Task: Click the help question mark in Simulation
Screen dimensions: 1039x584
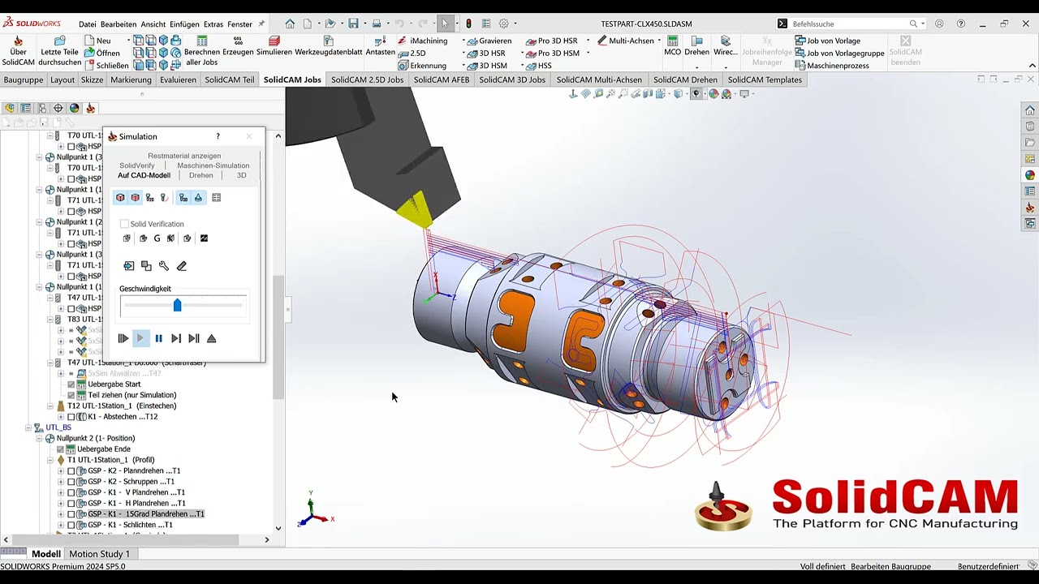Action: pos(218,136)
